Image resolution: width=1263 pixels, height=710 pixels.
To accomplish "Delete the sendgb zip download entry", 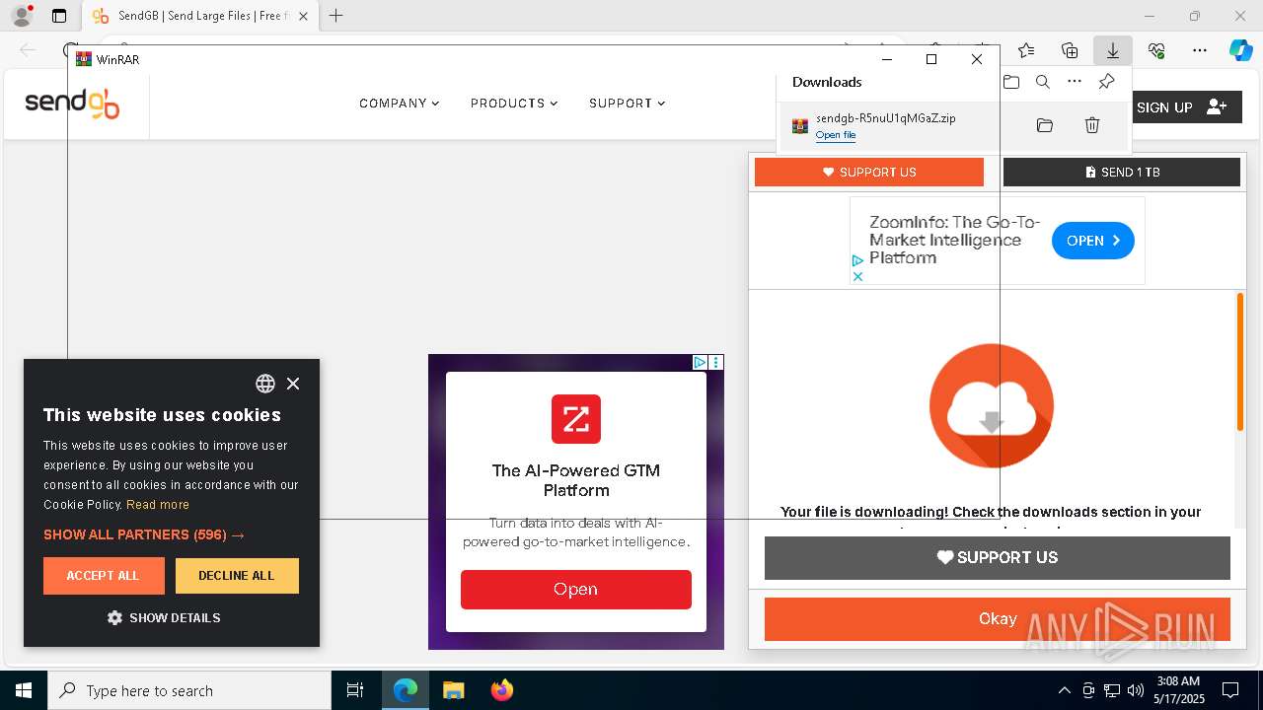I will 1092,125.
